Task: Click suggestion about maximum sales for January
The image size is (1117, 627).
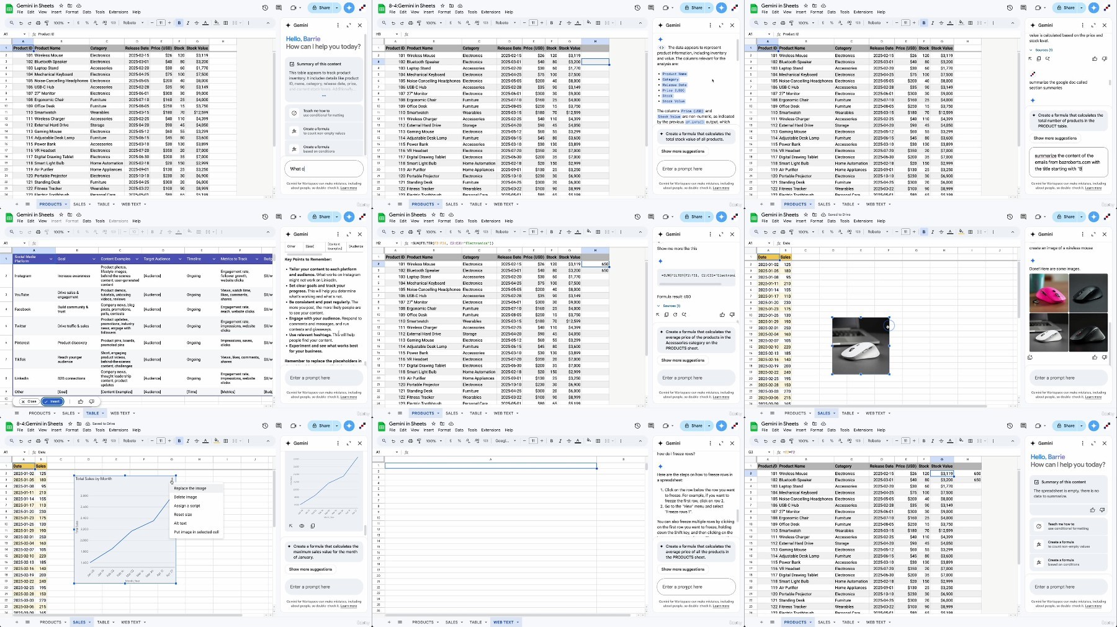Action: 324,552
